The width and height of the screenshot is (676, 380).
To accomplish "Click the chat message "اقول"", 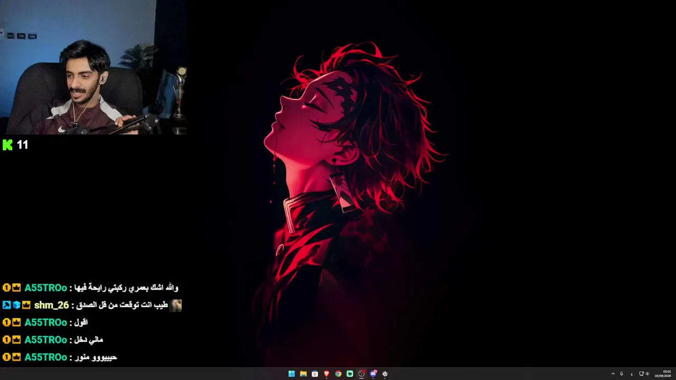I will pyautogui.click(x=81, y=322).
